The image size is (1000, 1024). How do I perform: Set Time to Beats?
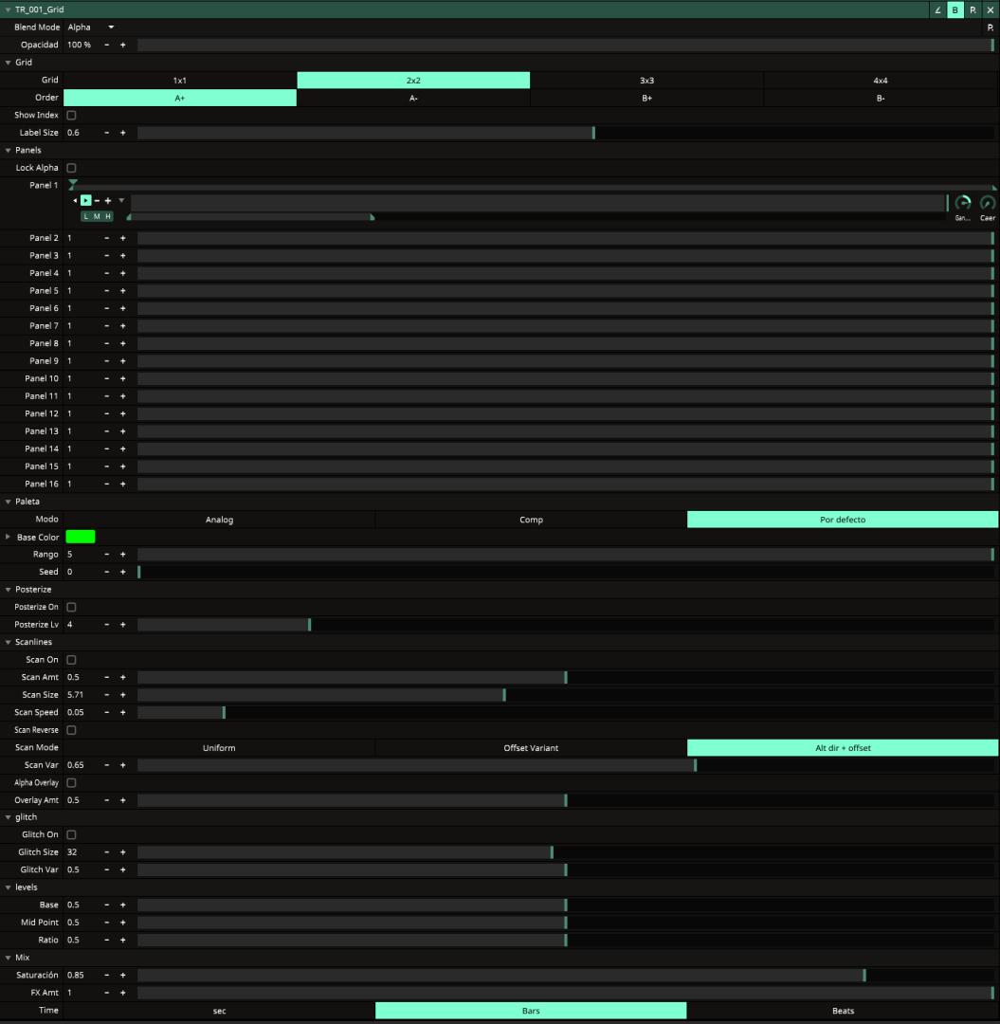[843, 1011]
